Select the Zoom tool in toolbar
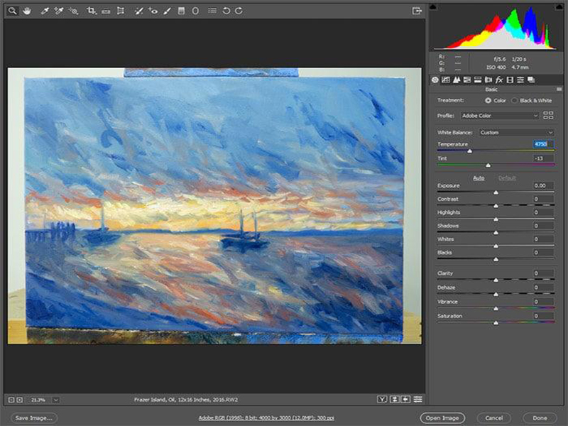The height and width of the screenshot is (426, 568). pos(13,11)
